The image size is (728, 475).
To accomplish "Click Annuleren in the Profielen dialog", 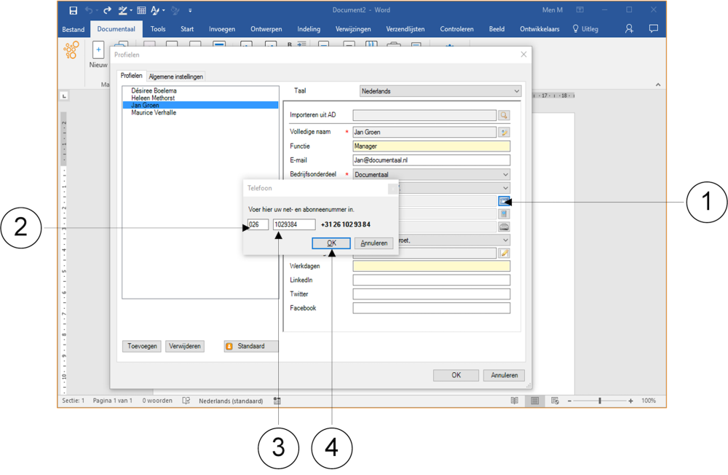I will coord(505,375).
